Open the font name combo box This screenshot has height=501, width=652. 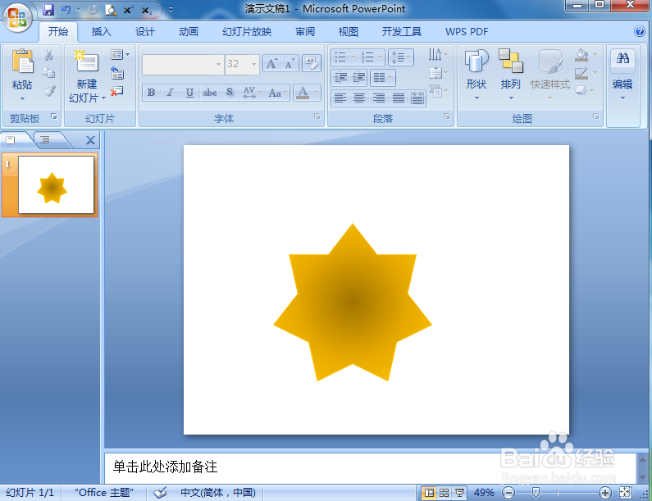pos(183,65)
